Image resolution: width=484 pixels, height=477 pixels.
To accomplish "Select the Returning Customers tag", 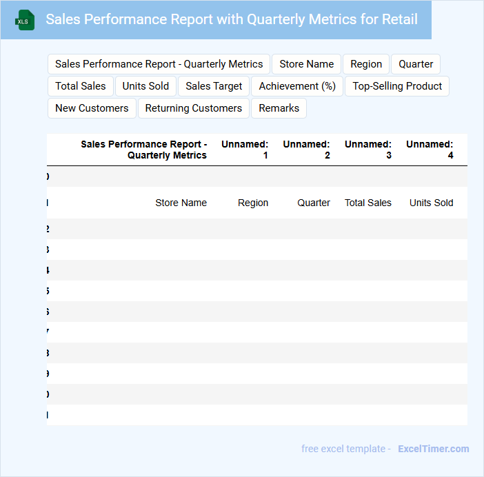I will click(194, 108).
